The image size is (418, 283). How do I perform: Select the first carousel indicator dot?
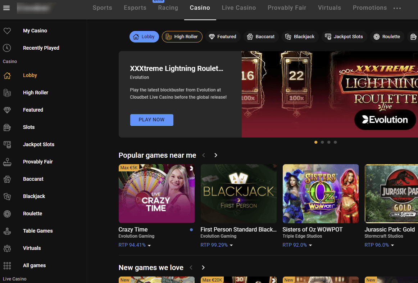316,142
